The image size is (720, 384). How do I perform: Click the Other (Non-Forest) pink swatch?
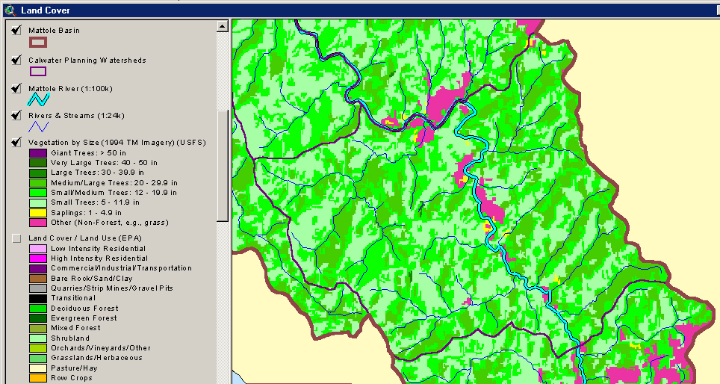click(x=38, y=223)
